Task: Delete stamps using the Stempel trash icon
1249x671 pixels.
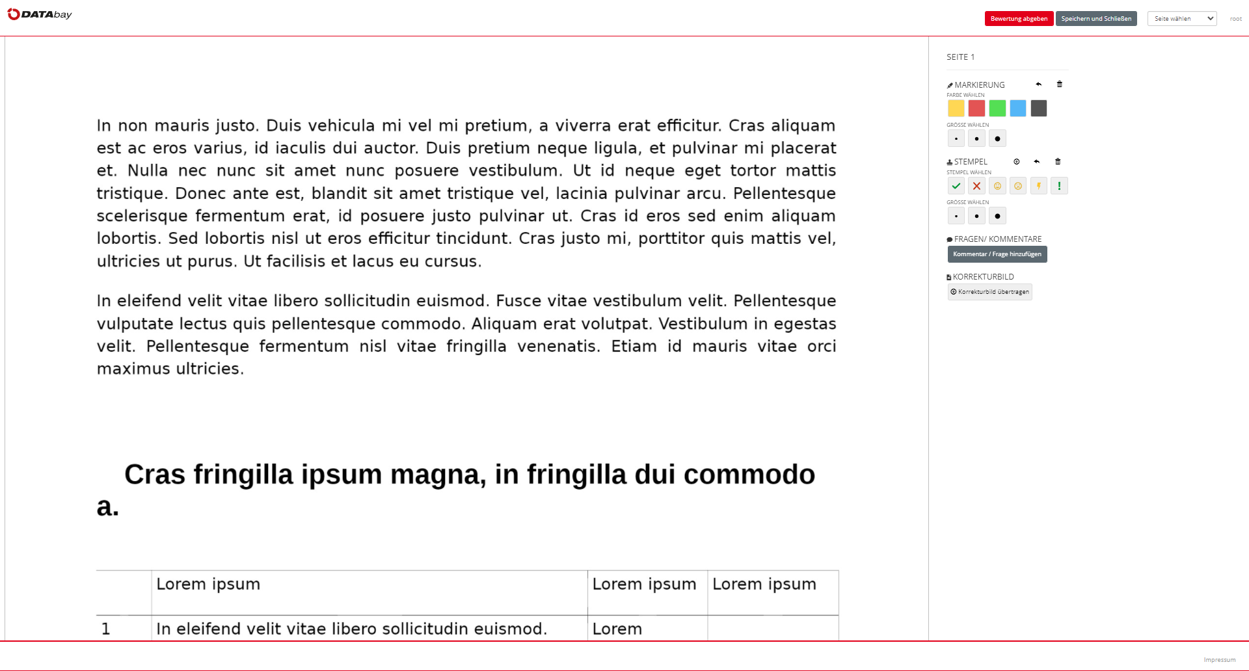Action: coord(1058,162)
